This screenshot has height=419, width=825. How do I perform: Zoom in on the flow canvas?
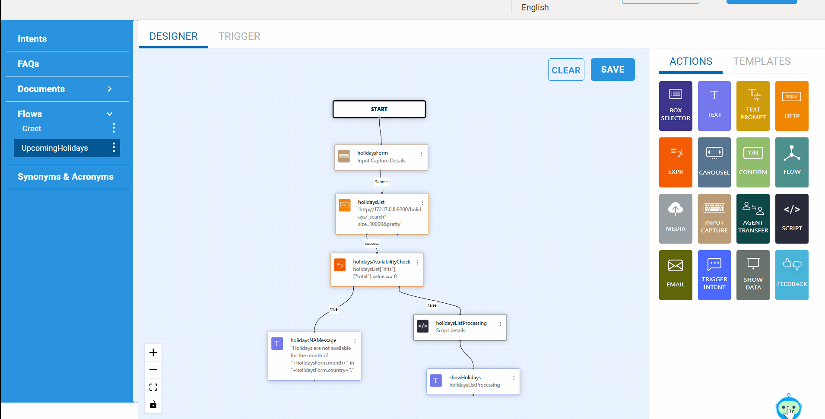[153, 352]
